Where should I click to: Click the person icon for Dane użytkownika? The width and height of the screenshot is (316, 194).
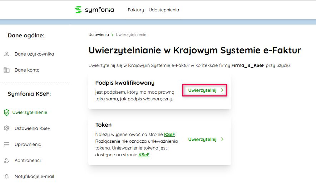click(x=6, y=54)
